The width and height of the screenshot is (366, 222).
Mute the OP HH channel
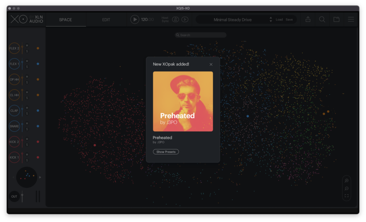27,76
